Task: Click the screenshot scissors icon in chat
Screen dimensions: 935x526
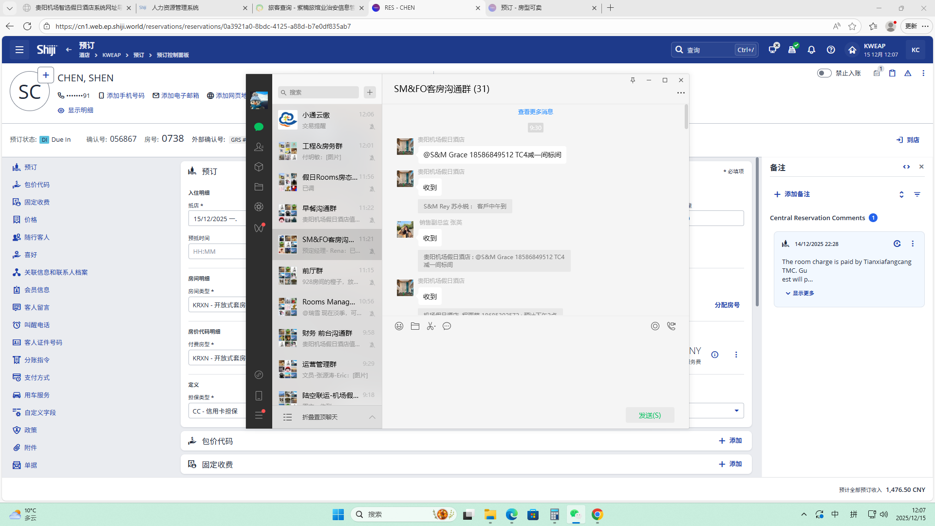Action: pyautogui.click(x=430, y=326)
